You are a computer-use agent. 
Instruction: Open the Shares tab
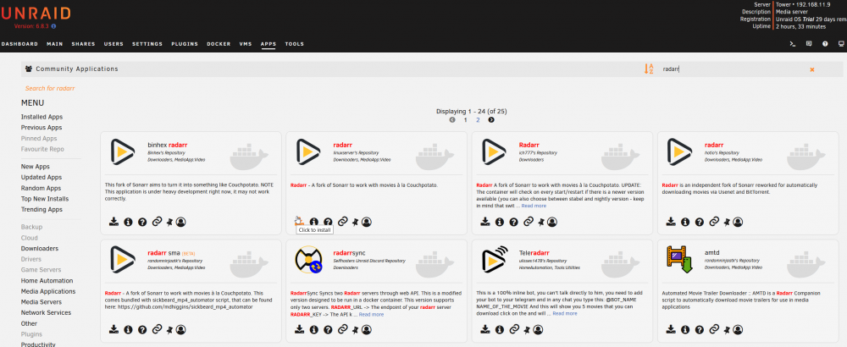tap(83, 44)
